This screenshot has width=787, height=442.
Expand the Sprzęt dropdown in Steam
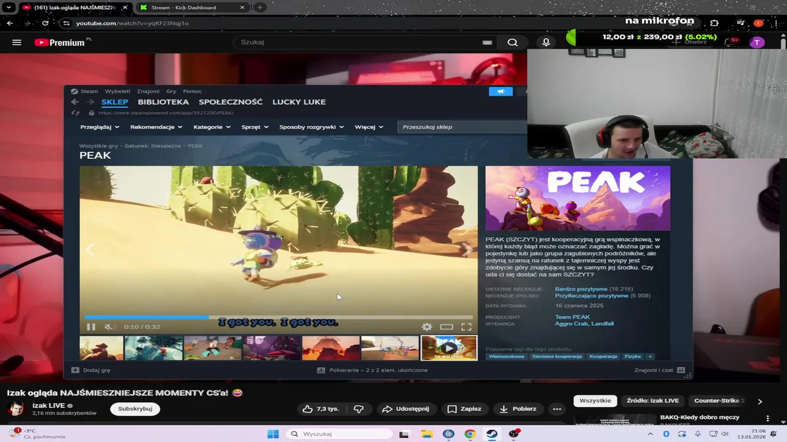(255, 127)
